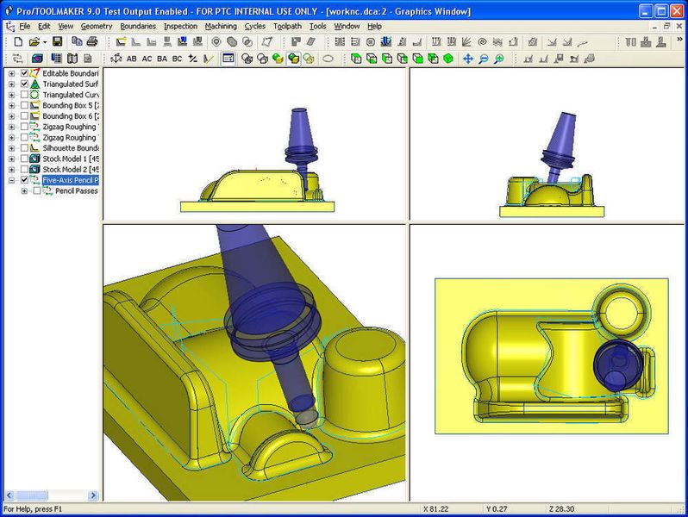The height and width of the screenshot is (517, 688).
Task: Open the Geometry menu
Action: pyautogui.click(x=97, y=27)
